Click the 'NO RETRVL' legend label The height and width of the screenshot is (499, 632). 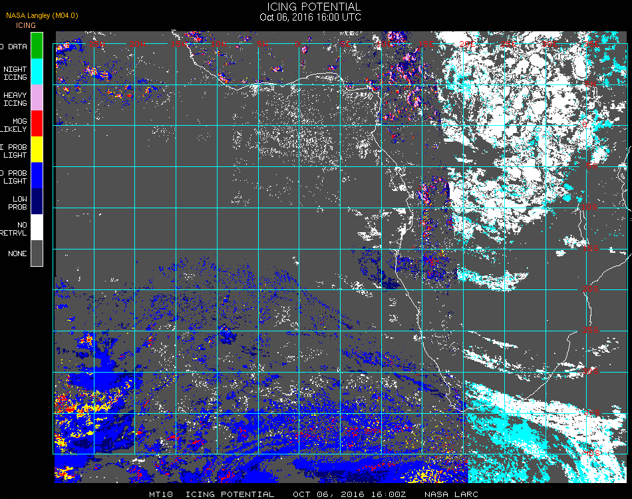point(14,229)
